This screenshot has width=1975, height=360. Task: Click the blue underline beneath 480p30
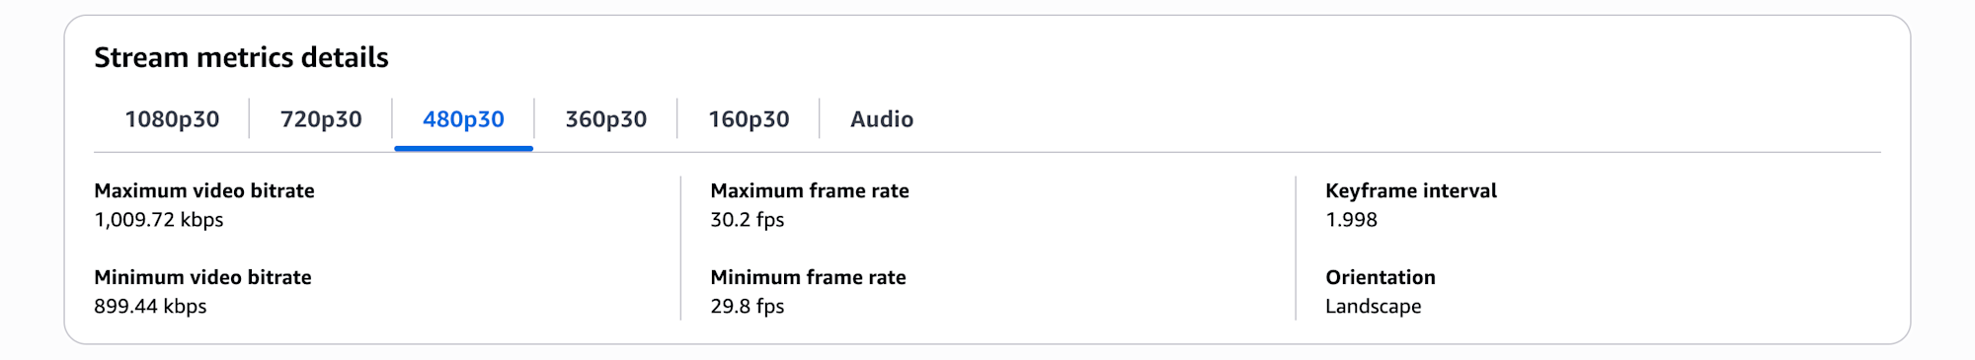pyautogui.click(x=463, y=148)
